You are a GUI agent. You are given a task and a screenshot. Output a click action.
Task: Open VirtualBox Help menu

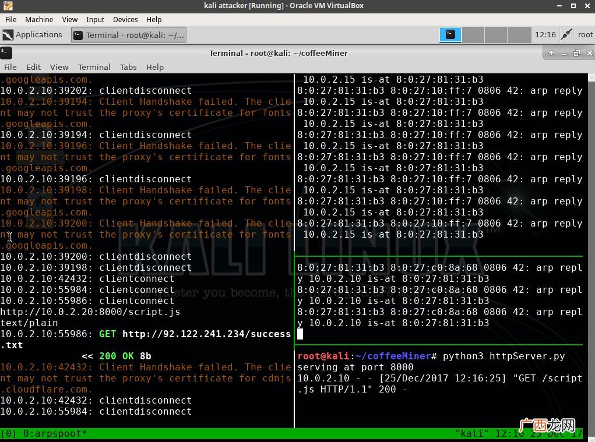click(x=154, y=19)
